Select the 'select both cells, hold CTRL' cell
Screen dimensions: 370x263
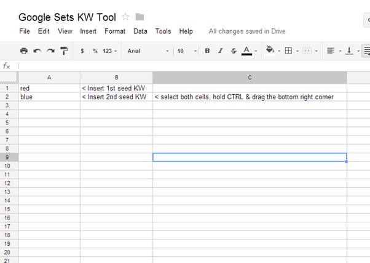(250, 97)
